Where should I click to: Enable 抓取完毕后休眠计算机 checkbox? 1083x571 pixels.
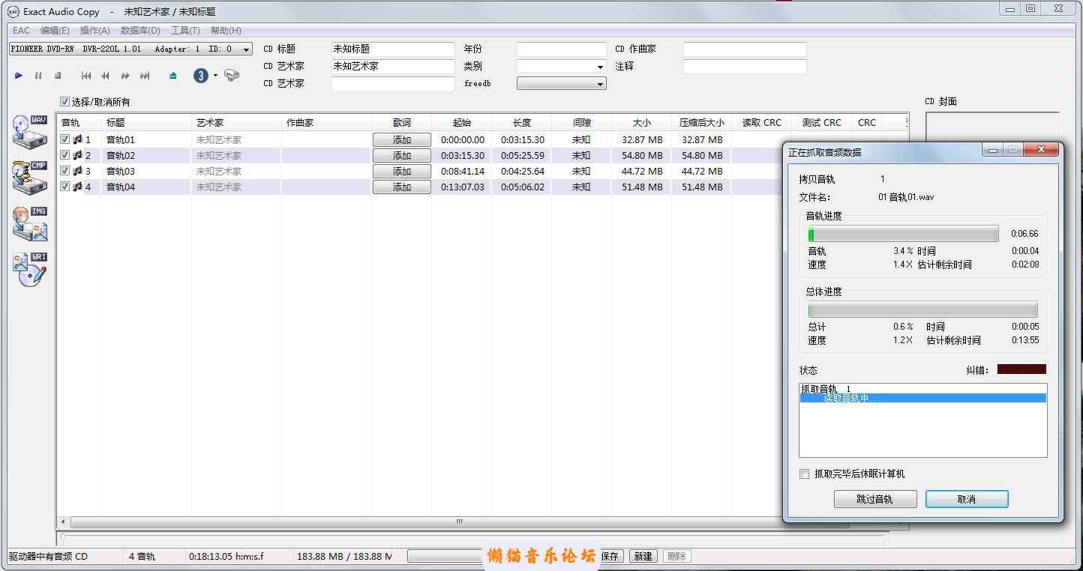click(x=805, y=474)
